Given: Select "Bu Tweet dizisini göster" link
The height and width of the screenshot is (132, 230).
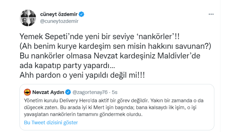Looking at the screenshot, I should [51, 122].
